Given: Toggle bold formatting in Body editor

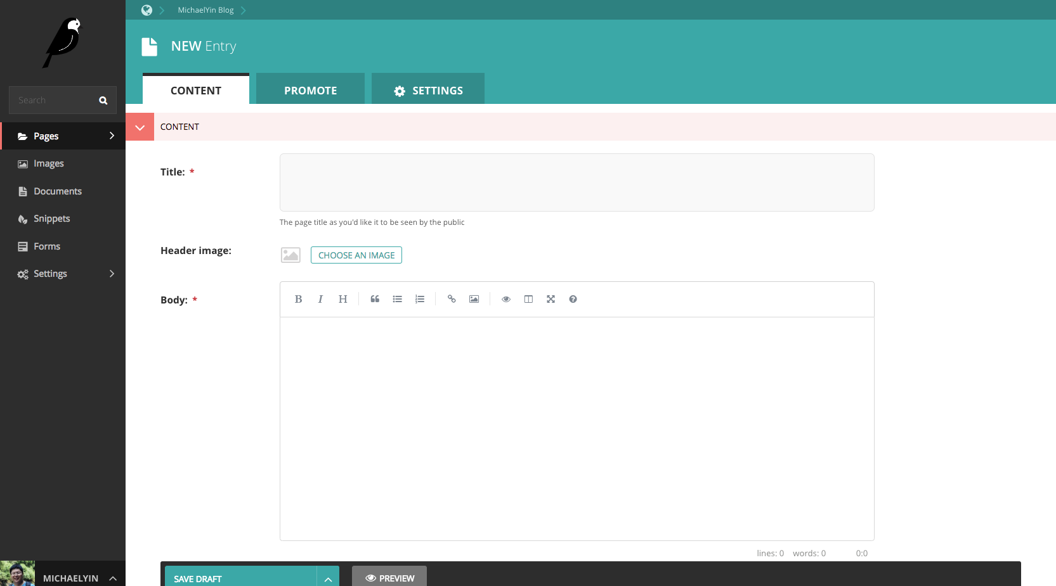Looking at the screenshot, I should point(298,299).
